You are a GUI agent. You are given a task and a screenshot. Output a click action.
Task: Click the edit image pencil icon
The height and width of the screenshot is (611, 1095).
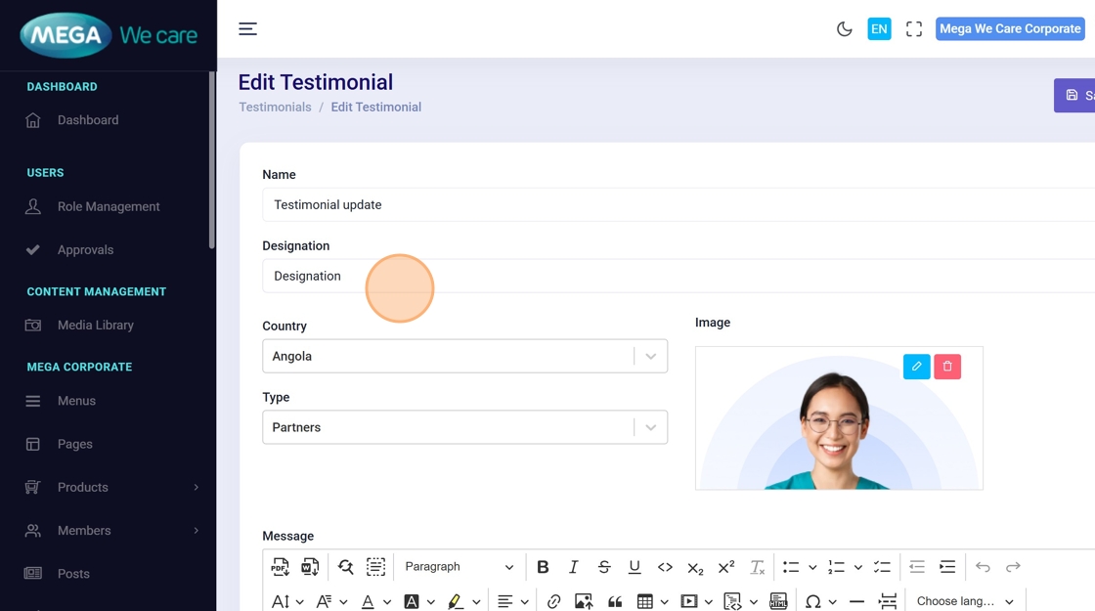point(916,367)
